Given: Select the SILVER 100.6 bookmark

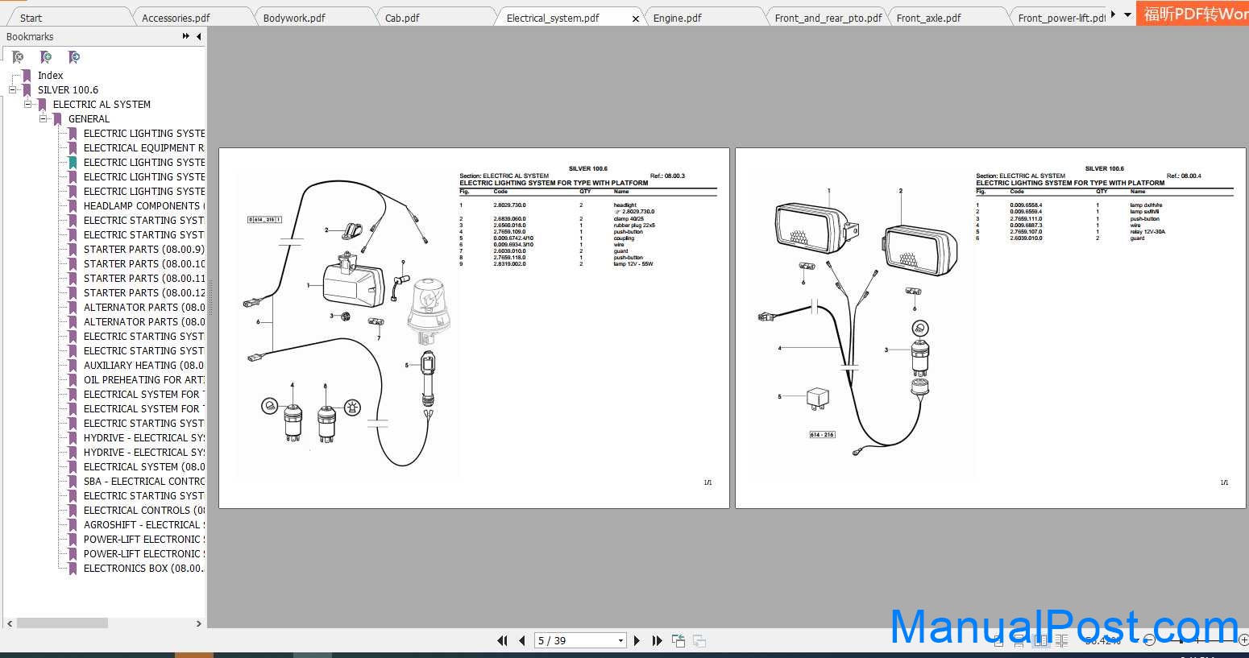Looking at the screenshot, I should (68, 90).
